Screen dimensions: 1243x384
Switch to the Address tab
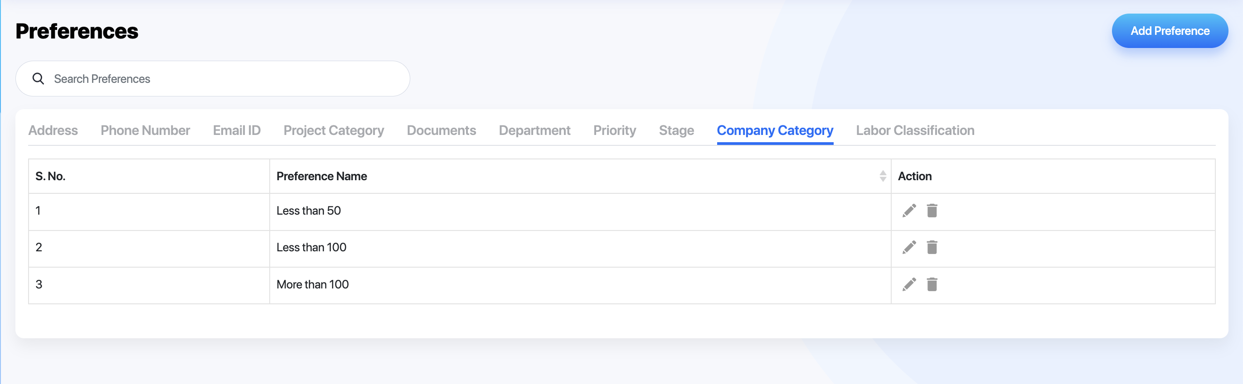pyautogui.click(x=53, y=130)
